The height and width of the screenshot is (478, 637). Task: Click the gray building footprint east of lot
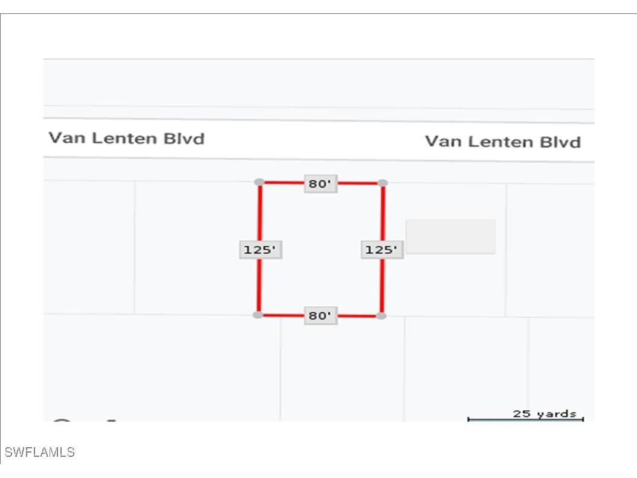pos(450,237)
